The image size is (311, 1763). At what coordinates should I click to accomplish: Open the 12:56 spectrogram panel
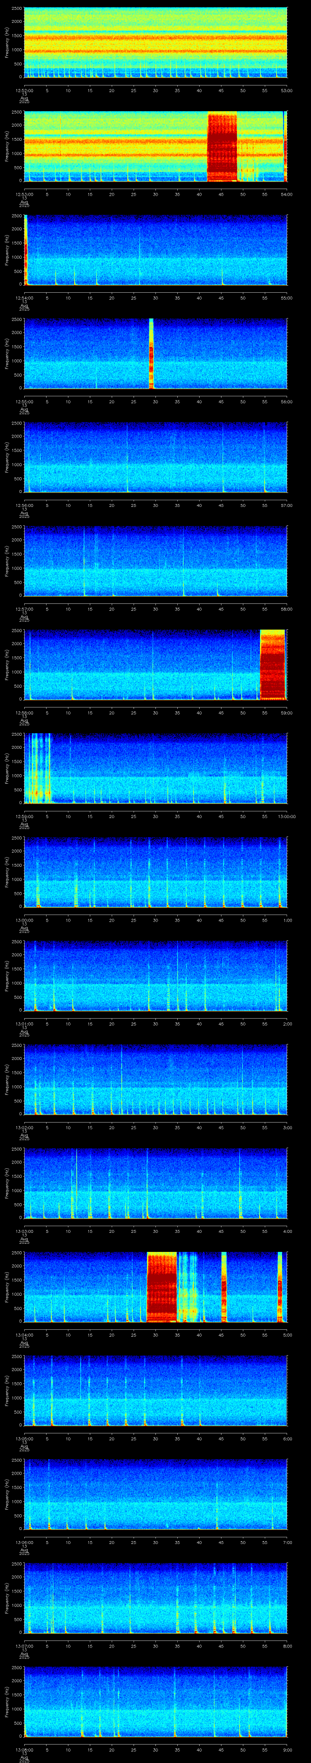click(x=155, y=457)
